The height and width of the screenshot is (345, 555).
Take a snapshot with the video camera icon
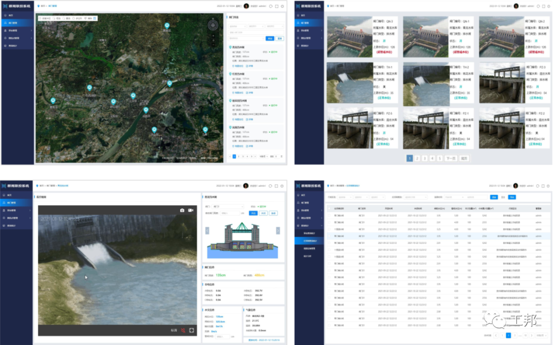(x=182, y=210)
